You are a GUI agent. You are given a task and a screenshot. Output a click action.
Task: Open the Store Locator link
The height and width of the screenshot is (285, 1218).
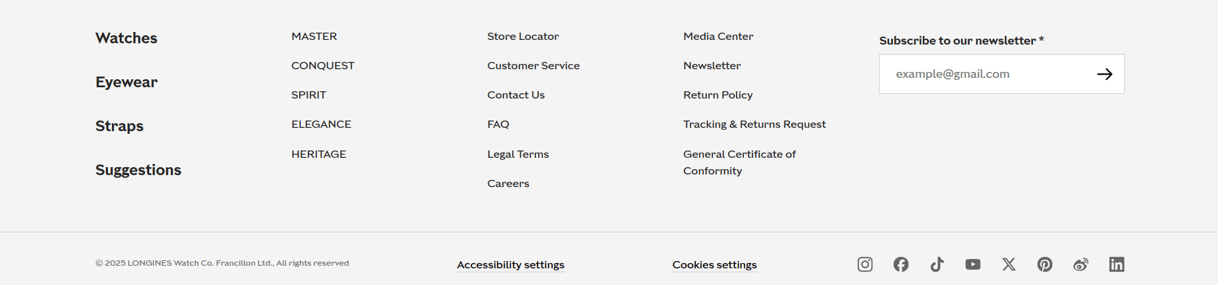[523, 36]
